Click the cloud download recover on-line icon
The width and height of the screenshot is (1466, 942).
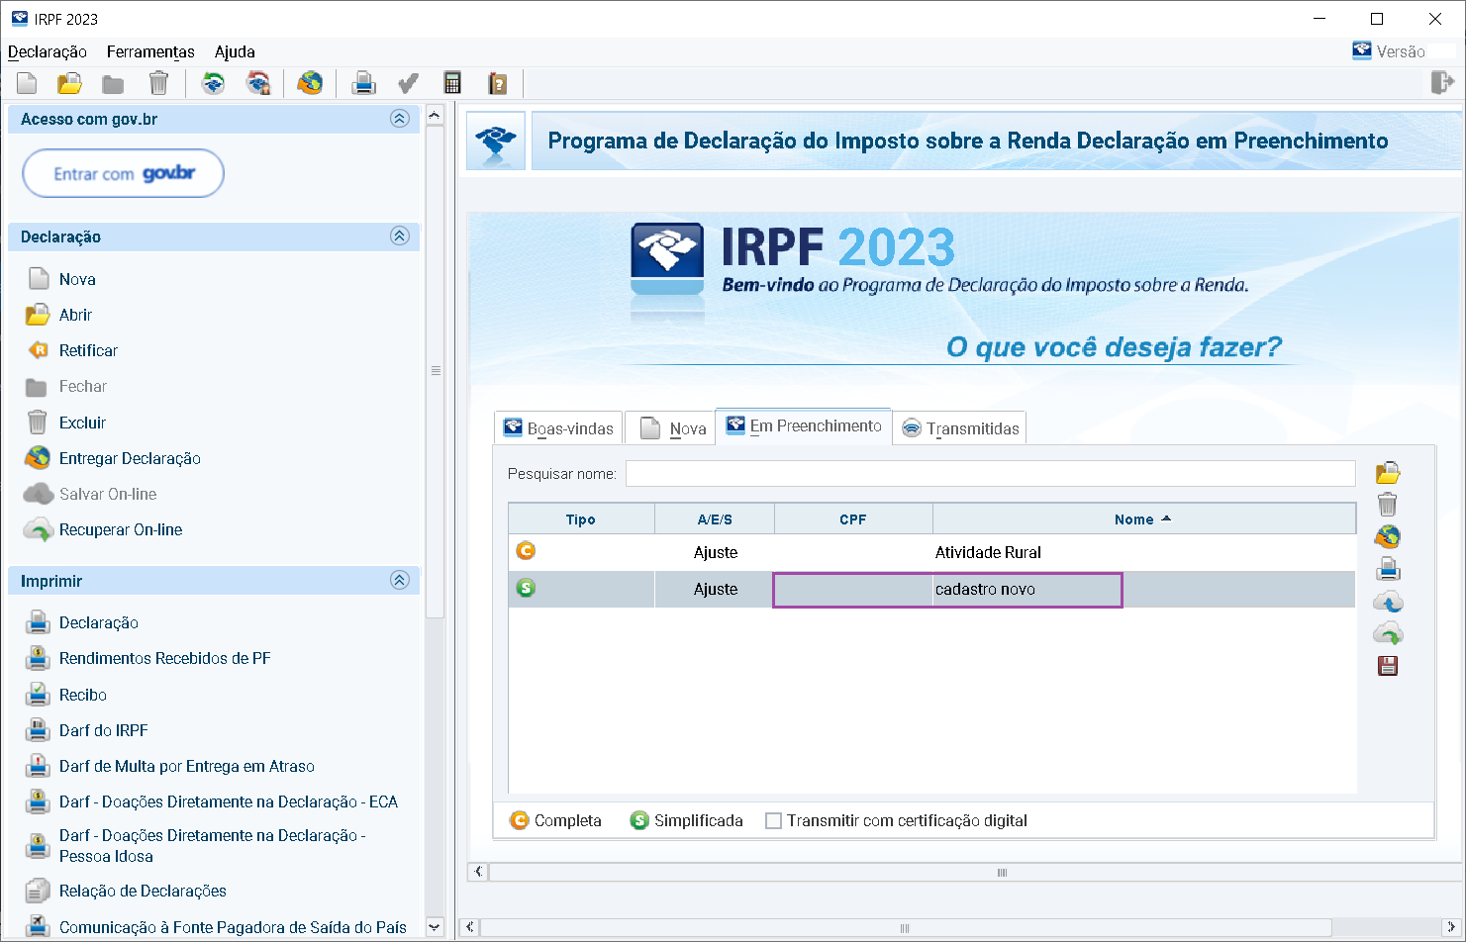pos(1388,633)
